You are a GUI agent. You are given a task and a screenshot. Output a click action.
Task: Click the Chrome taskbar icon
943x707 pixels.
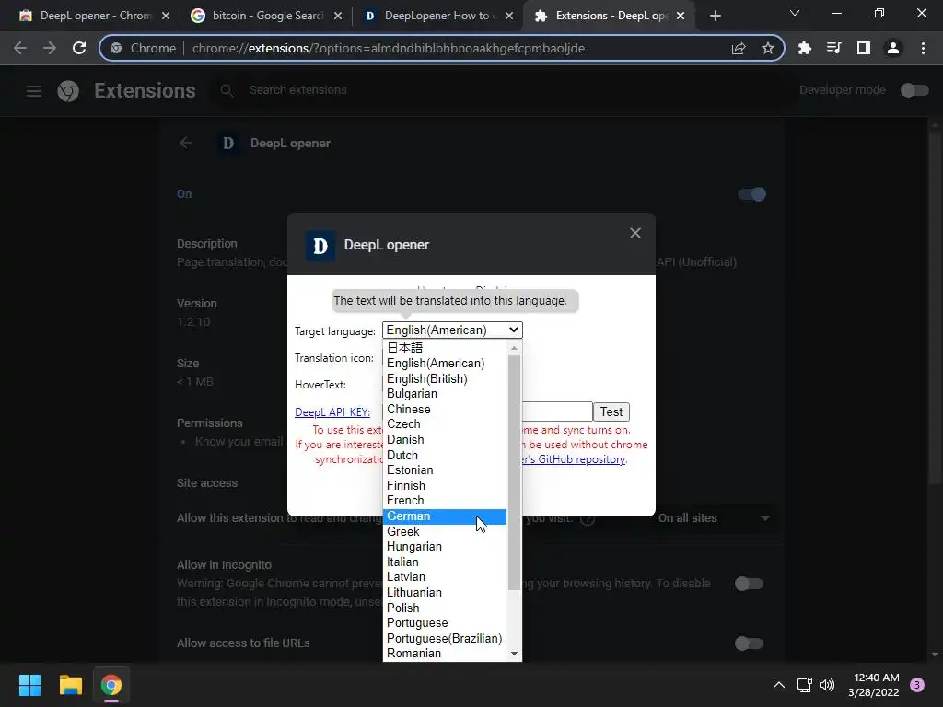(111, 685)
